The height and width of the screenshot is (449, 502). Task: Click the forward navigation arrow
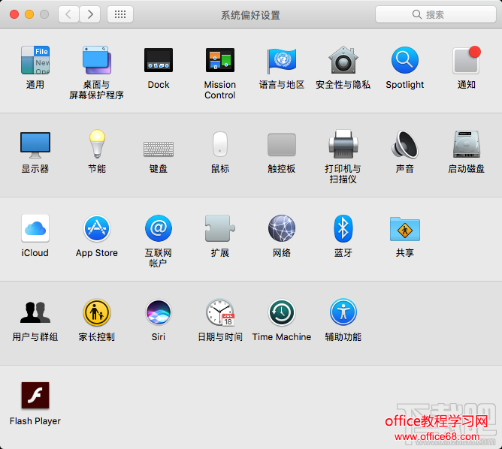click(90, 14)
